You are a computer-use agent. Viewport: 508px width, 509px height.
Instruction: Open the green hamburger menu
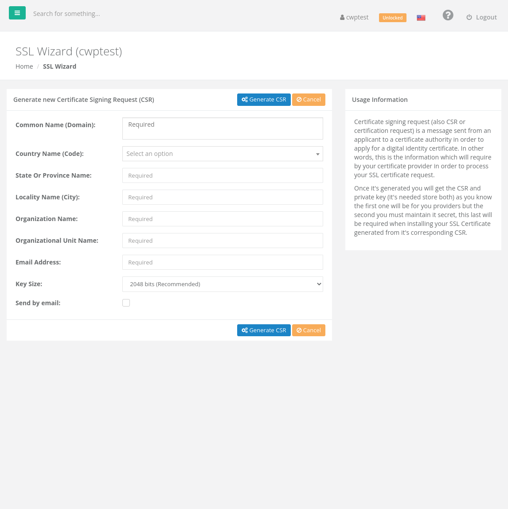pyautogui.click(x=17, y=13)
